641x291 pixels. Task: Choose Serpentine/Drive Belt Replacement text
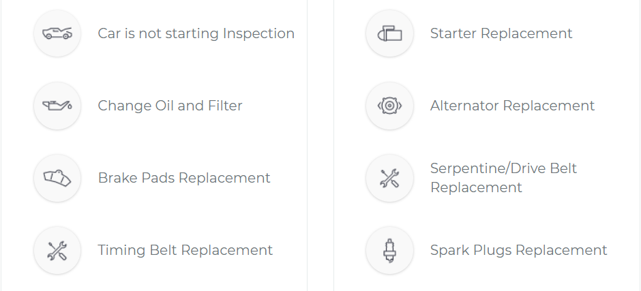click(x=504, y=178)
